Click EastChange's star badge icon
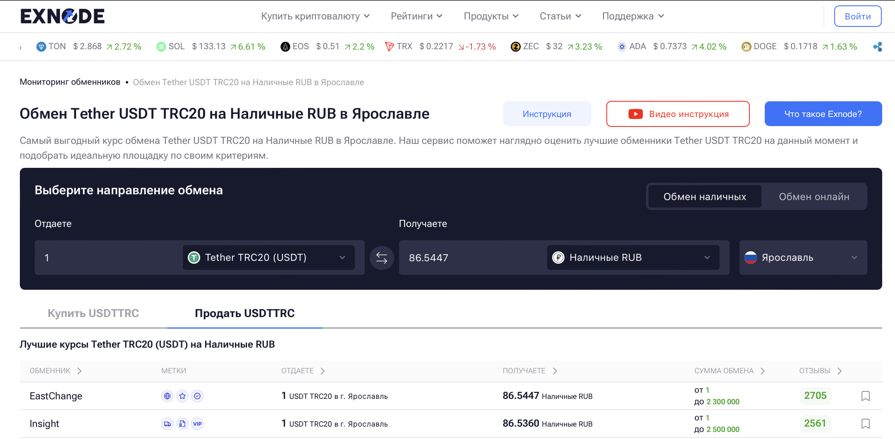The width and height of the screenshot is (895, 439). coord(182,396)
